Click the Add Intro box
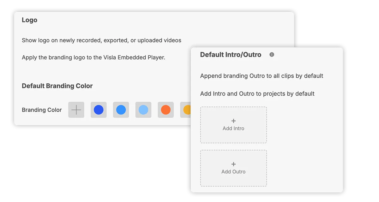The image size is (379, 202). pos(233,125)
